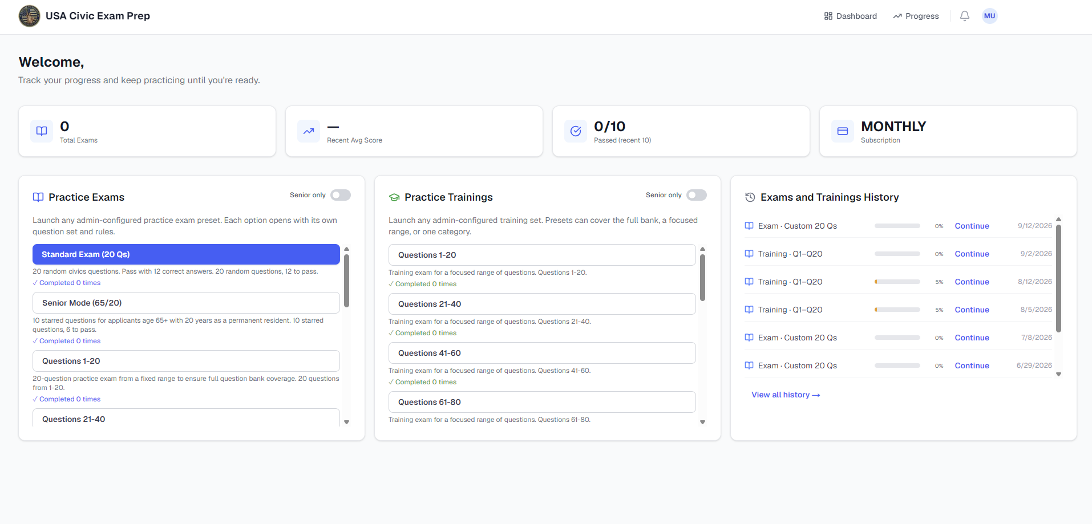Toggle Senior only in Practice Exams
1092x524 pixels.
tap(341, 195)
